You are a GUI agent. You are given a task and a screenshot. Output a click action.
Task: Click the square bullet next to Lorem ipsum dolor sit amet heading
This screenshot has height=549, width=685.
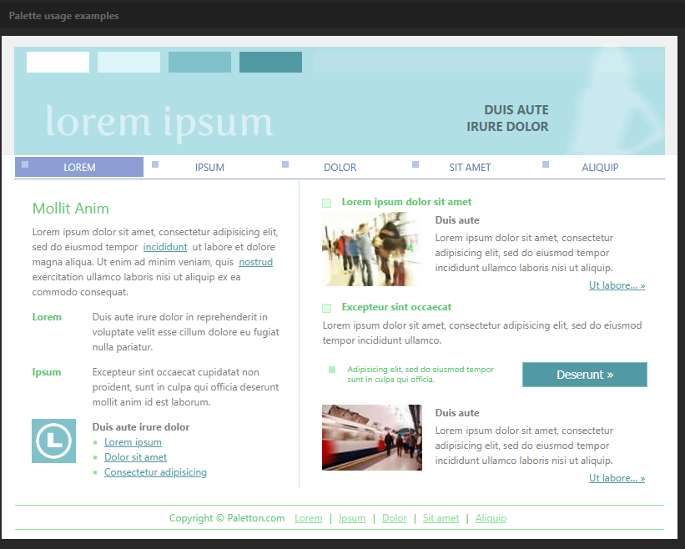(326, 203)
